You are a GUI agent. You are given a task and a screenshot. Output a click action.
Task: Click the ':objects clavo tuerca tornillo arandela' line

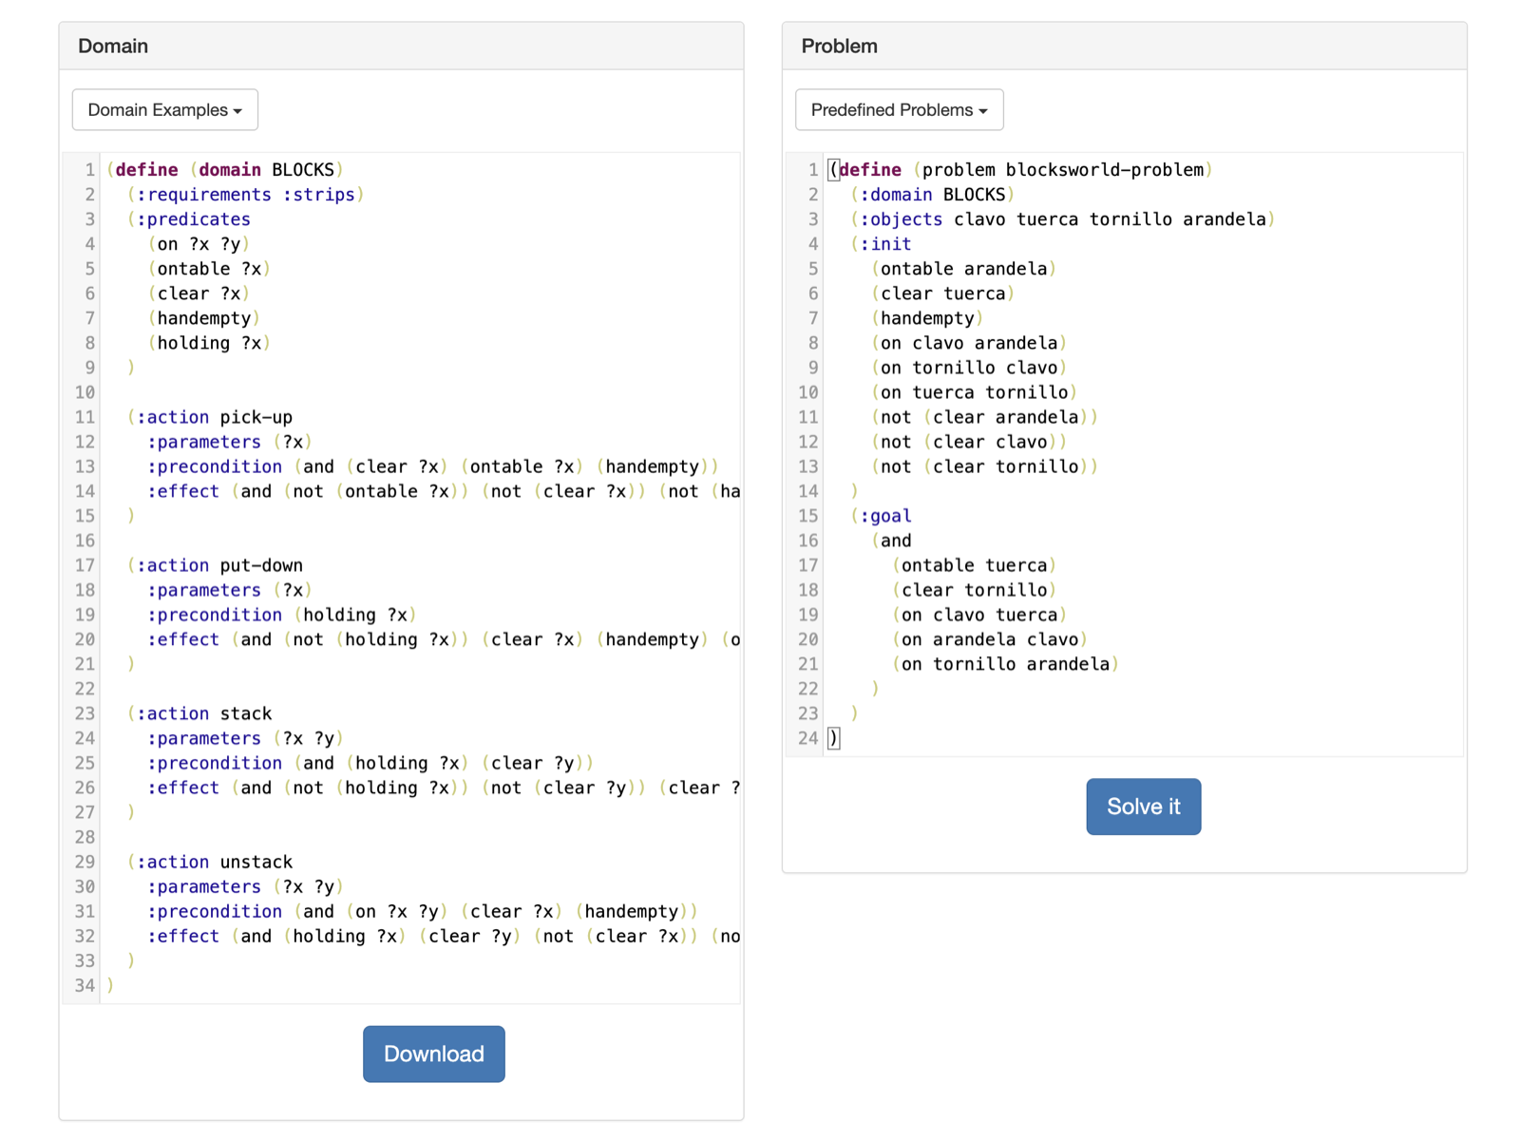click(x=1063, y=219)
